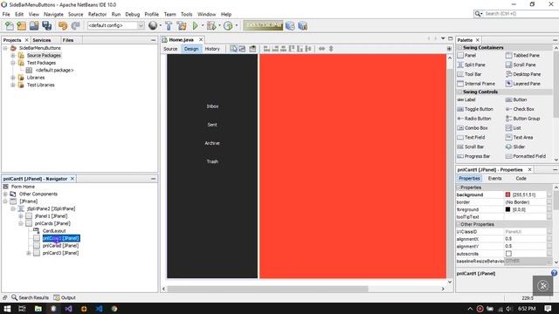Open the Events properties tab
Screen dimensions: 559x314
click(x=494, y=178)
